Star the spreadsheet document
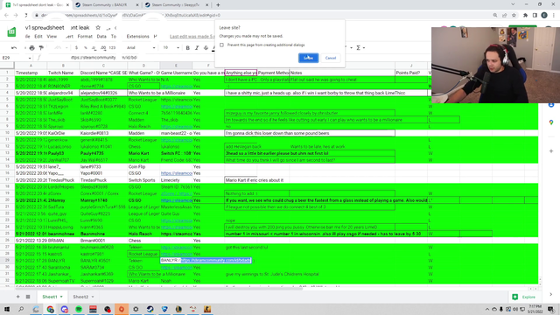 (x=98, y=27)
